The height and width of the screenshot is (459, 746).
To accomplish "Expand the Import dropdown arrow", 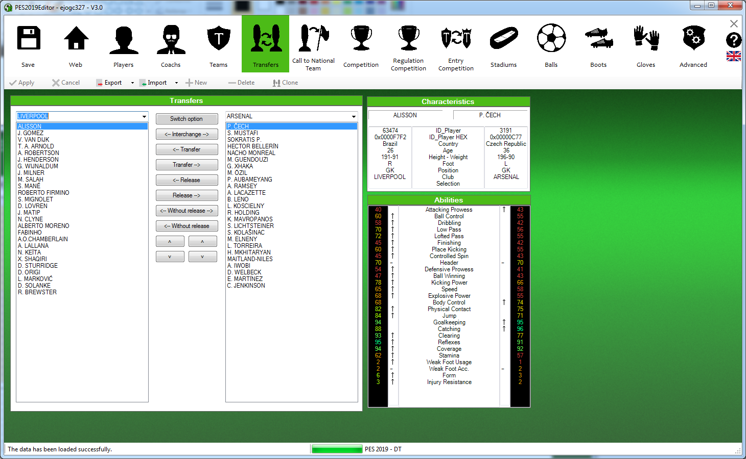I will 176,83.
